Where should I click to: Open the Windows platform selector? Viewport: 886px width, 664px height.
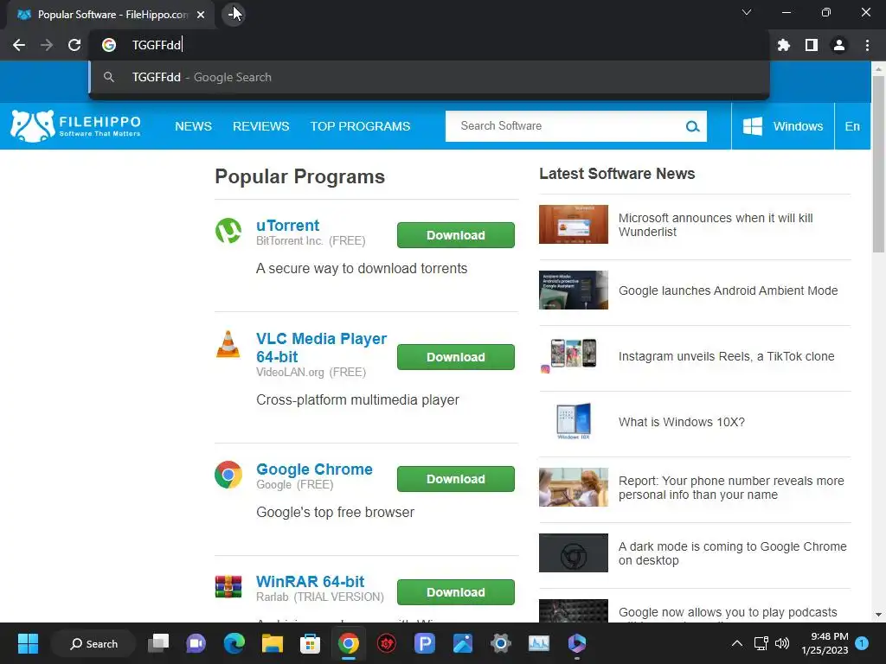pyautogui.click(x=782, y=126)
